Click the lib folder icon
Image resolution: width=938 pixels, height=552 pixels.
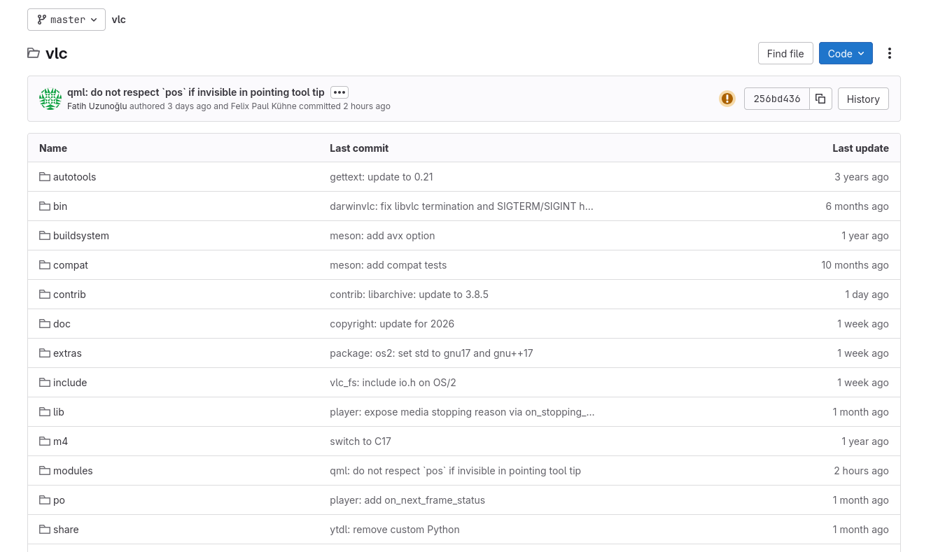pyautogui.click(x=45, y=412)
